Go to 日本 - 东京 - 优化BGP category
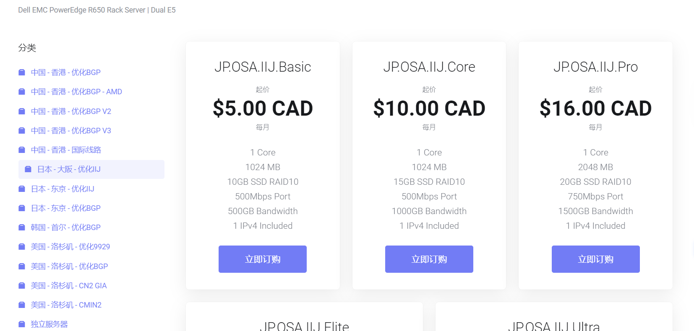 (x=65, y=208)
